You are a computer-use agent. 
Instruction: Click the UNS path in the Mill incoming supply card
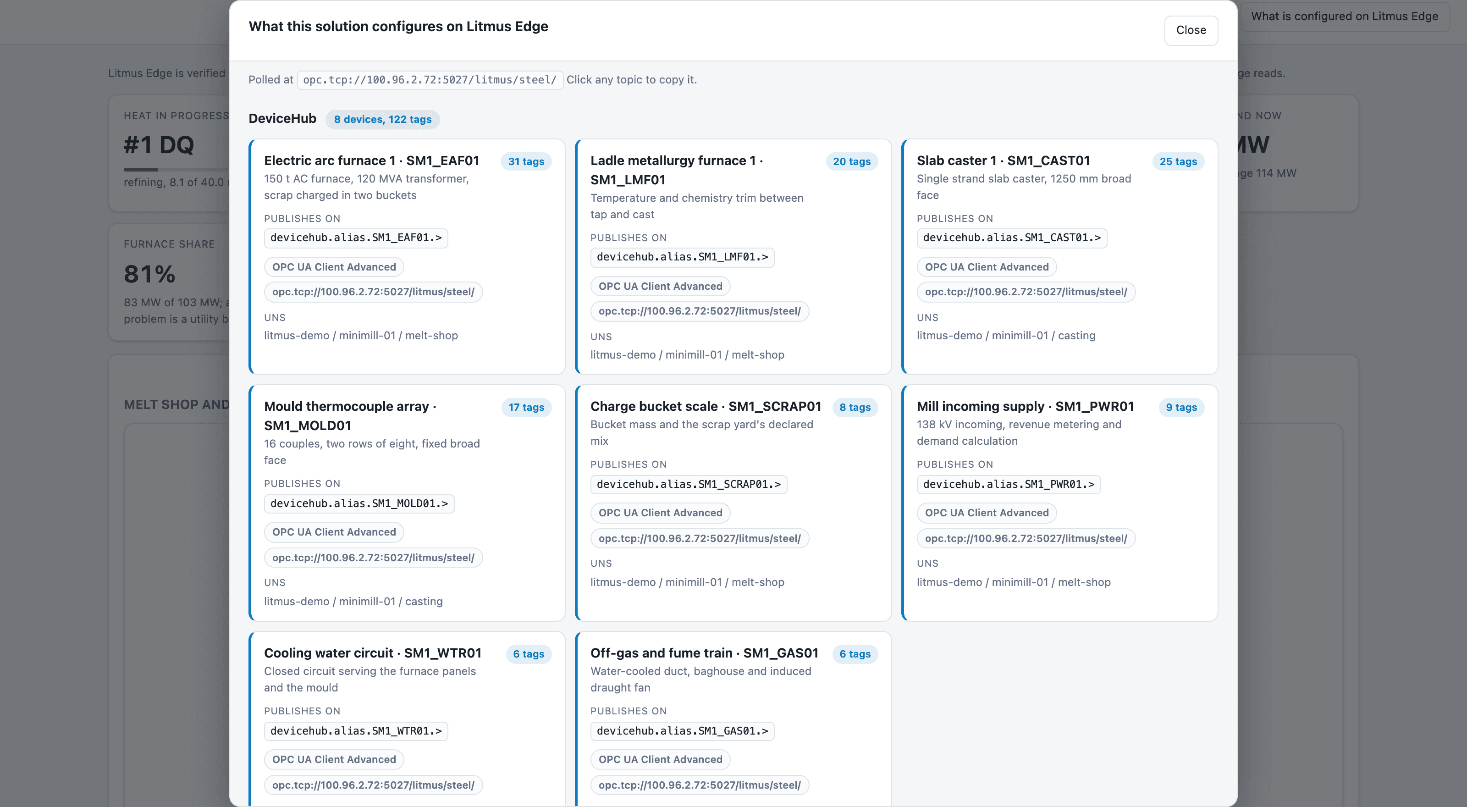coord(1013,583)
